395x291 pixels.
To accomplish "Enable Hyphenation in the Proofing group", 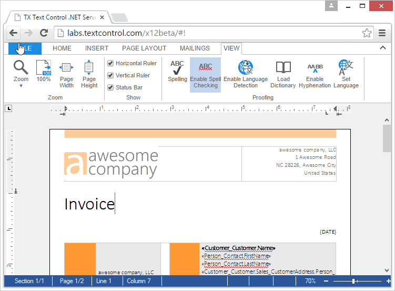I will [x=315, y=74].
